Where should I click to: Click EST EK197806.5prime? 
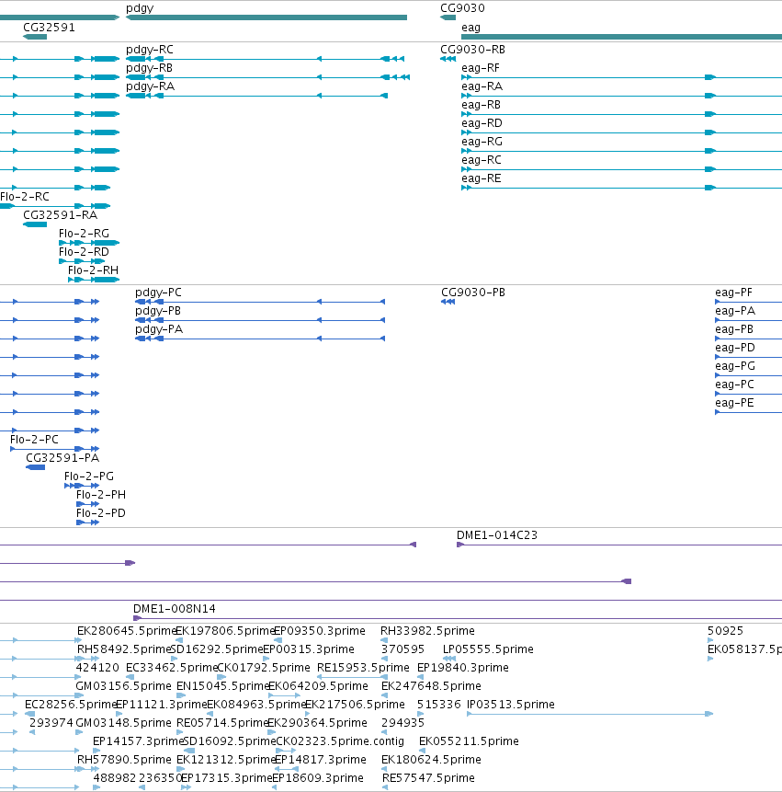point(179,640)
